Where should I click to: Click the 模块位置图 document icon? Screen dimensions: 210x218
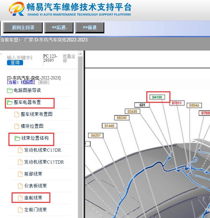coord(17,126)
